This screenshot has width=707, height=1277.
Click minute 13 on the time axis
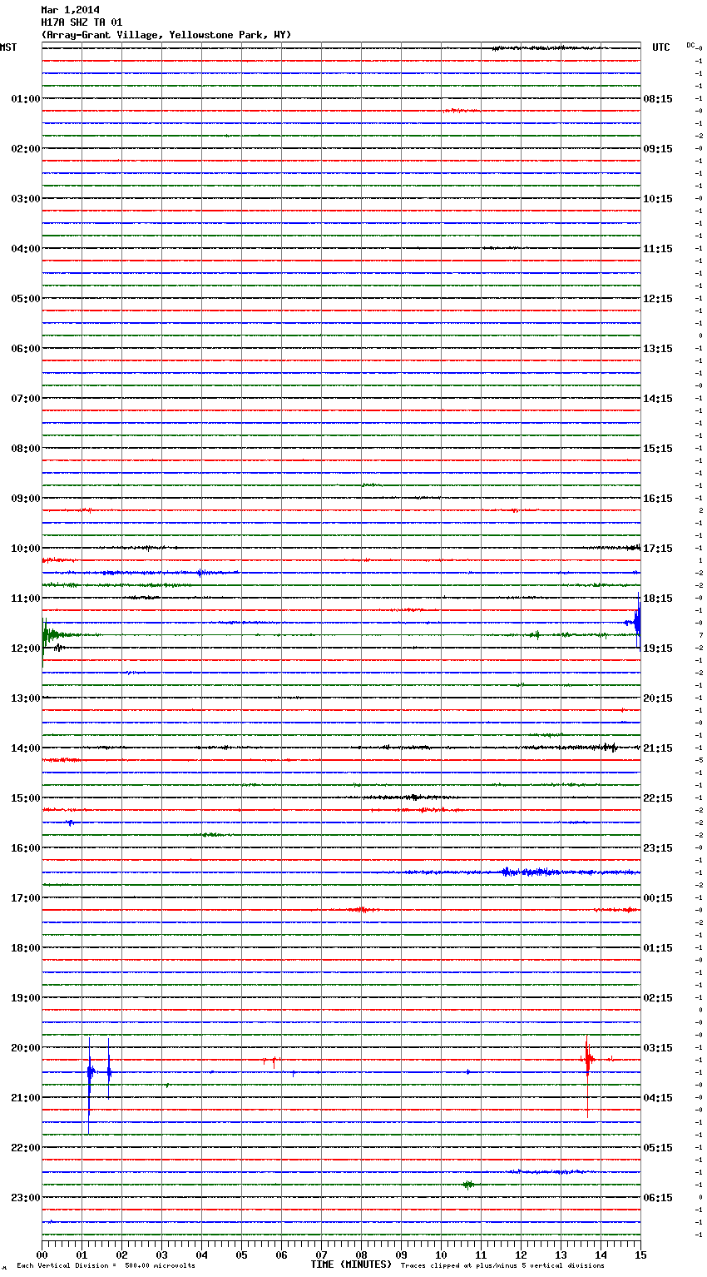[x=561, y=1255]
